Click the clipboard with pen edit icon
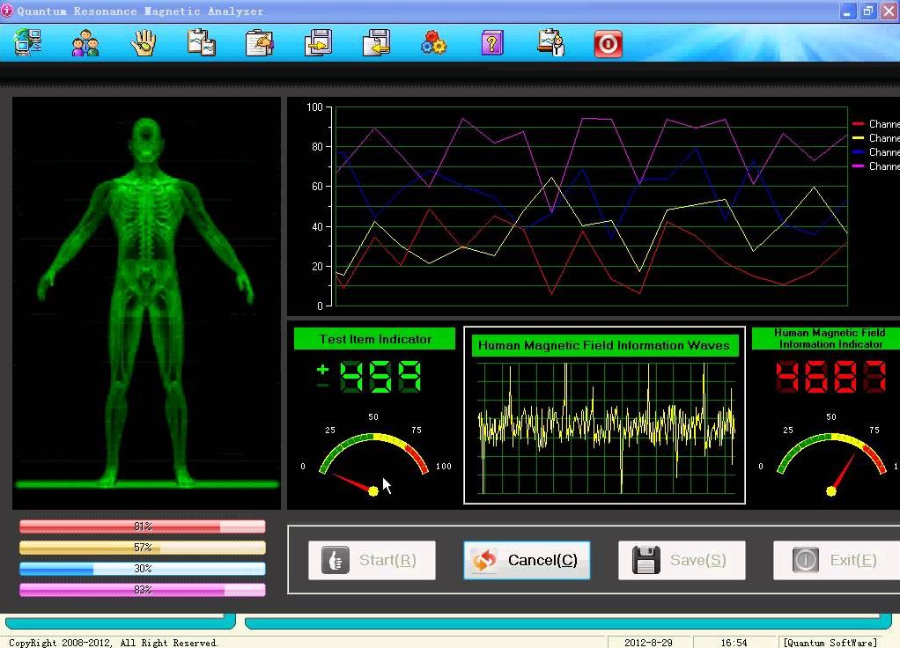900x648 pixels. [x=260, y=44]
